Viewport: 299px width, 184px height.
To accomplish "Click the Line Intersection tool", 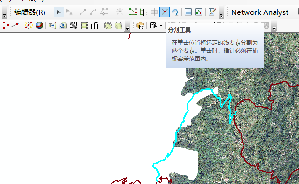I will pos(5,25).
